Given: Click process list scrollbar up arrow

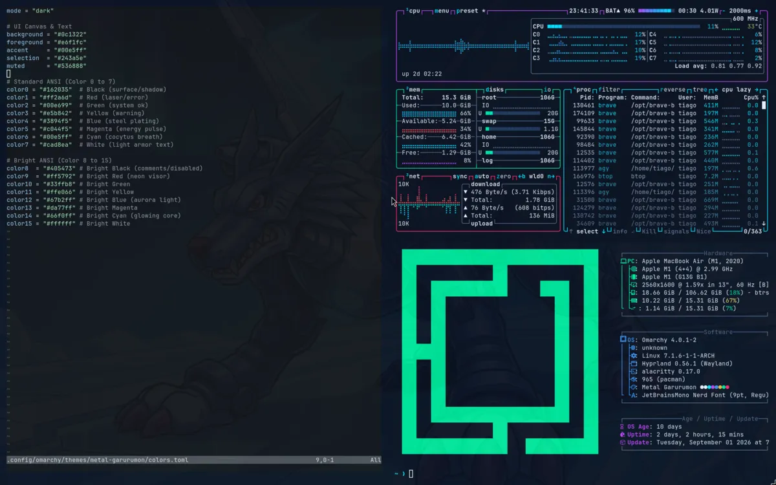Looking at the screenshot, I should click(764, 98).
